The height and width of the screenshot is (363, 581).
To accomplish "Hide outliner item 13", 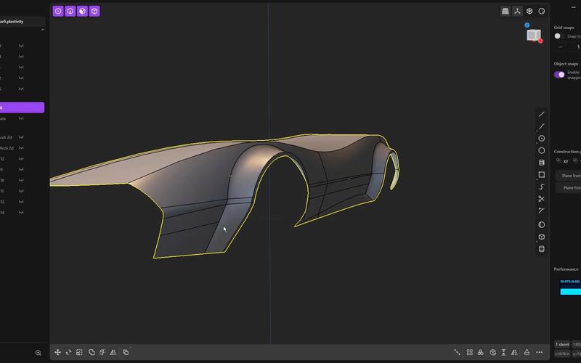I will pyautogui.click(x=21, y=202).
